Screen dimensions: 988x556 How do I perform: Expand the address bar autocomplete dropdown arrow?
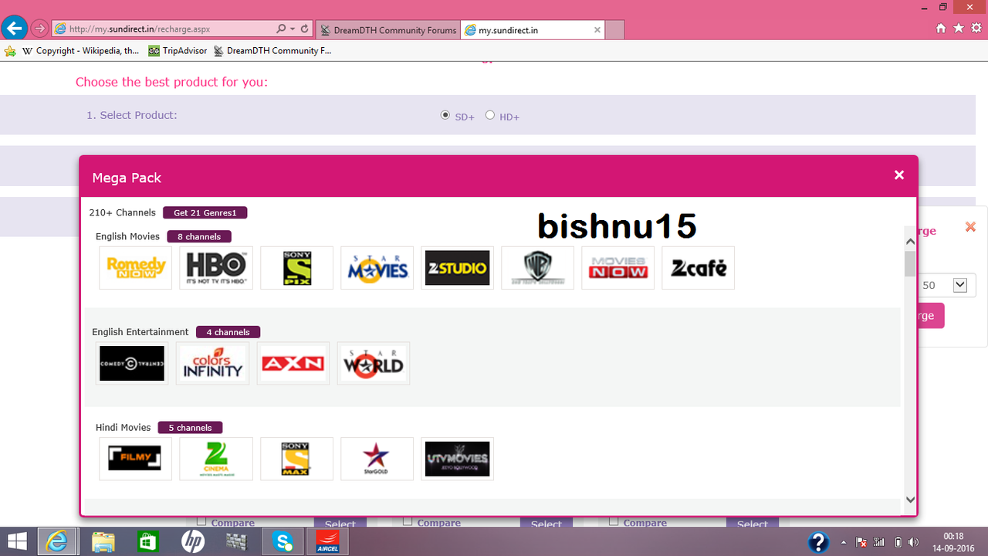point(292,29)
